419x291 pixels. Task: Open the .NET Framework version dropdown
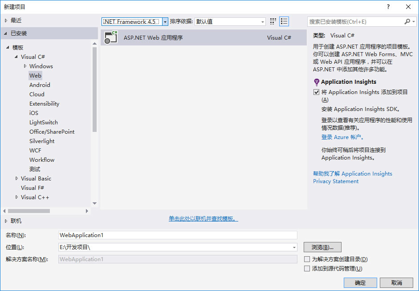[x=165, y=22]
